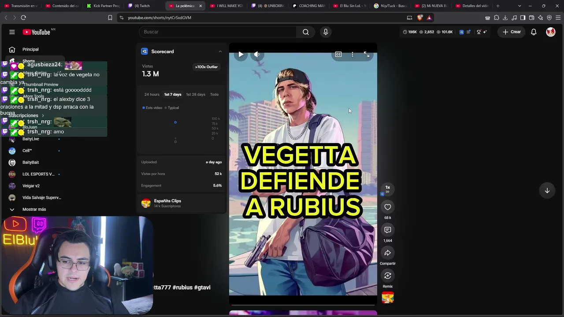
Task: Go back in browser history
Action: pyautogui.click(x=6, y=18)
